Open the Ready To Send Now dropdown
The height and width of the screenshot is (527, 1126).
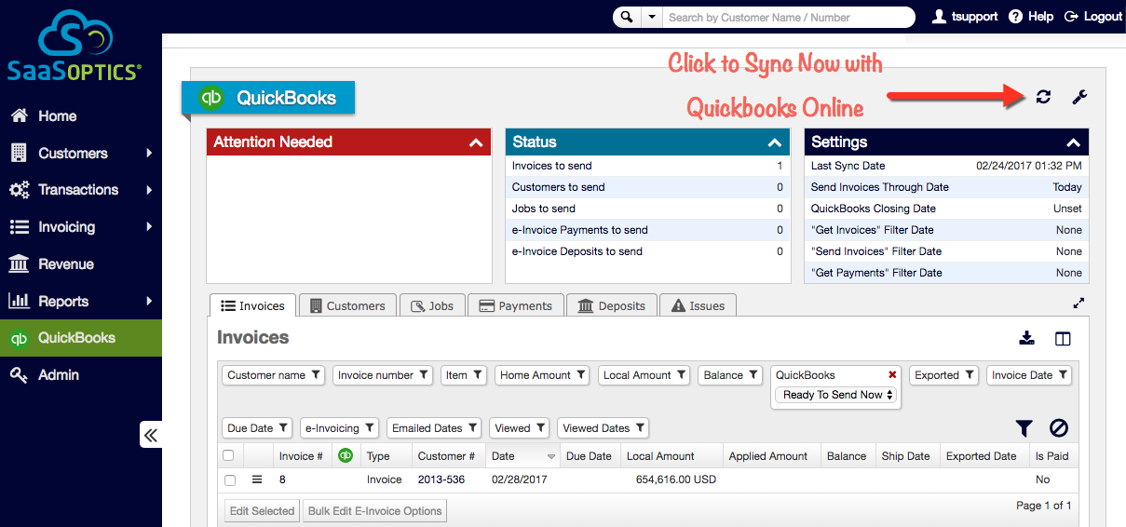[836, 395]
